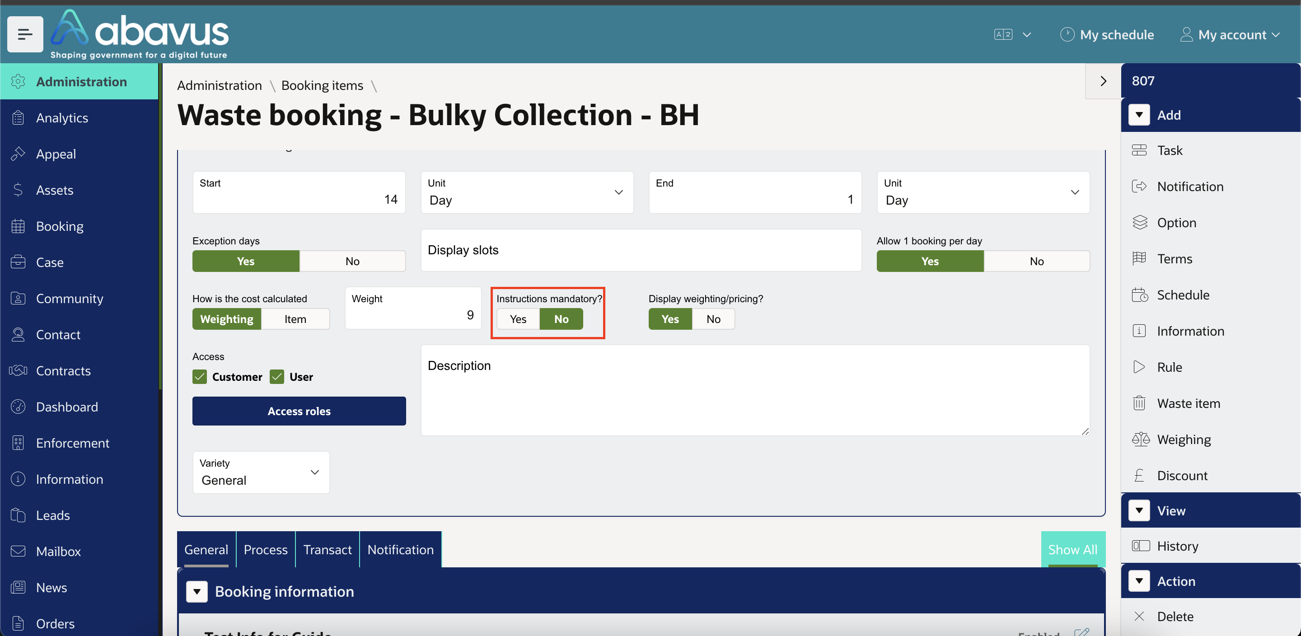Open History in the View section
1301x636 pixels.
(1210, 546)
